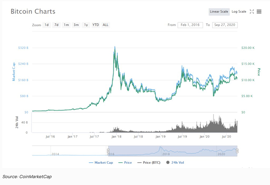The image size is (270, 185).
Task: Toggle the green Price series in legend
Action: point(125,163)
